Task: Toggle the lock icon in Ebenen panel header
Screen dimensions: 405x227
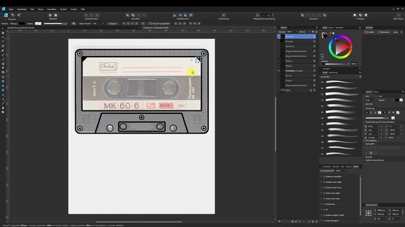Action: click(316, 32)
